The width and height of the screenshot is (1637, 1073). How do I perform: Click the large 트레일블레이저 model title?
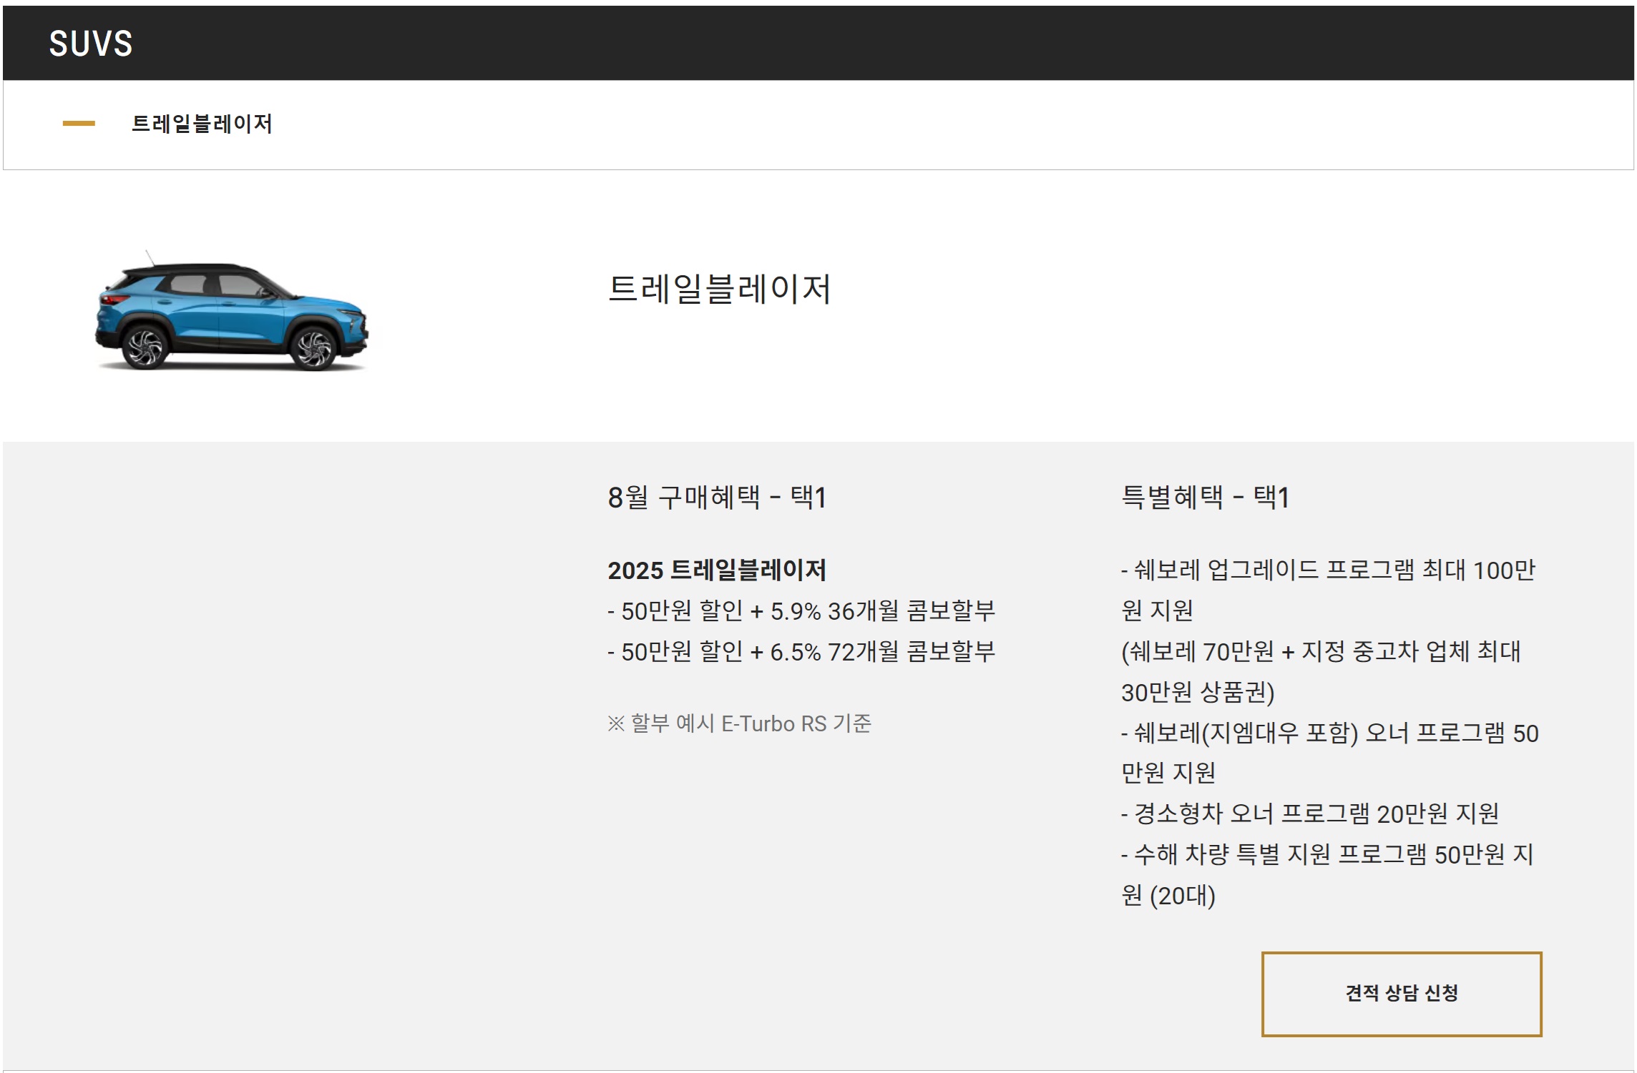pyautogui.click(x=719, y=290)
